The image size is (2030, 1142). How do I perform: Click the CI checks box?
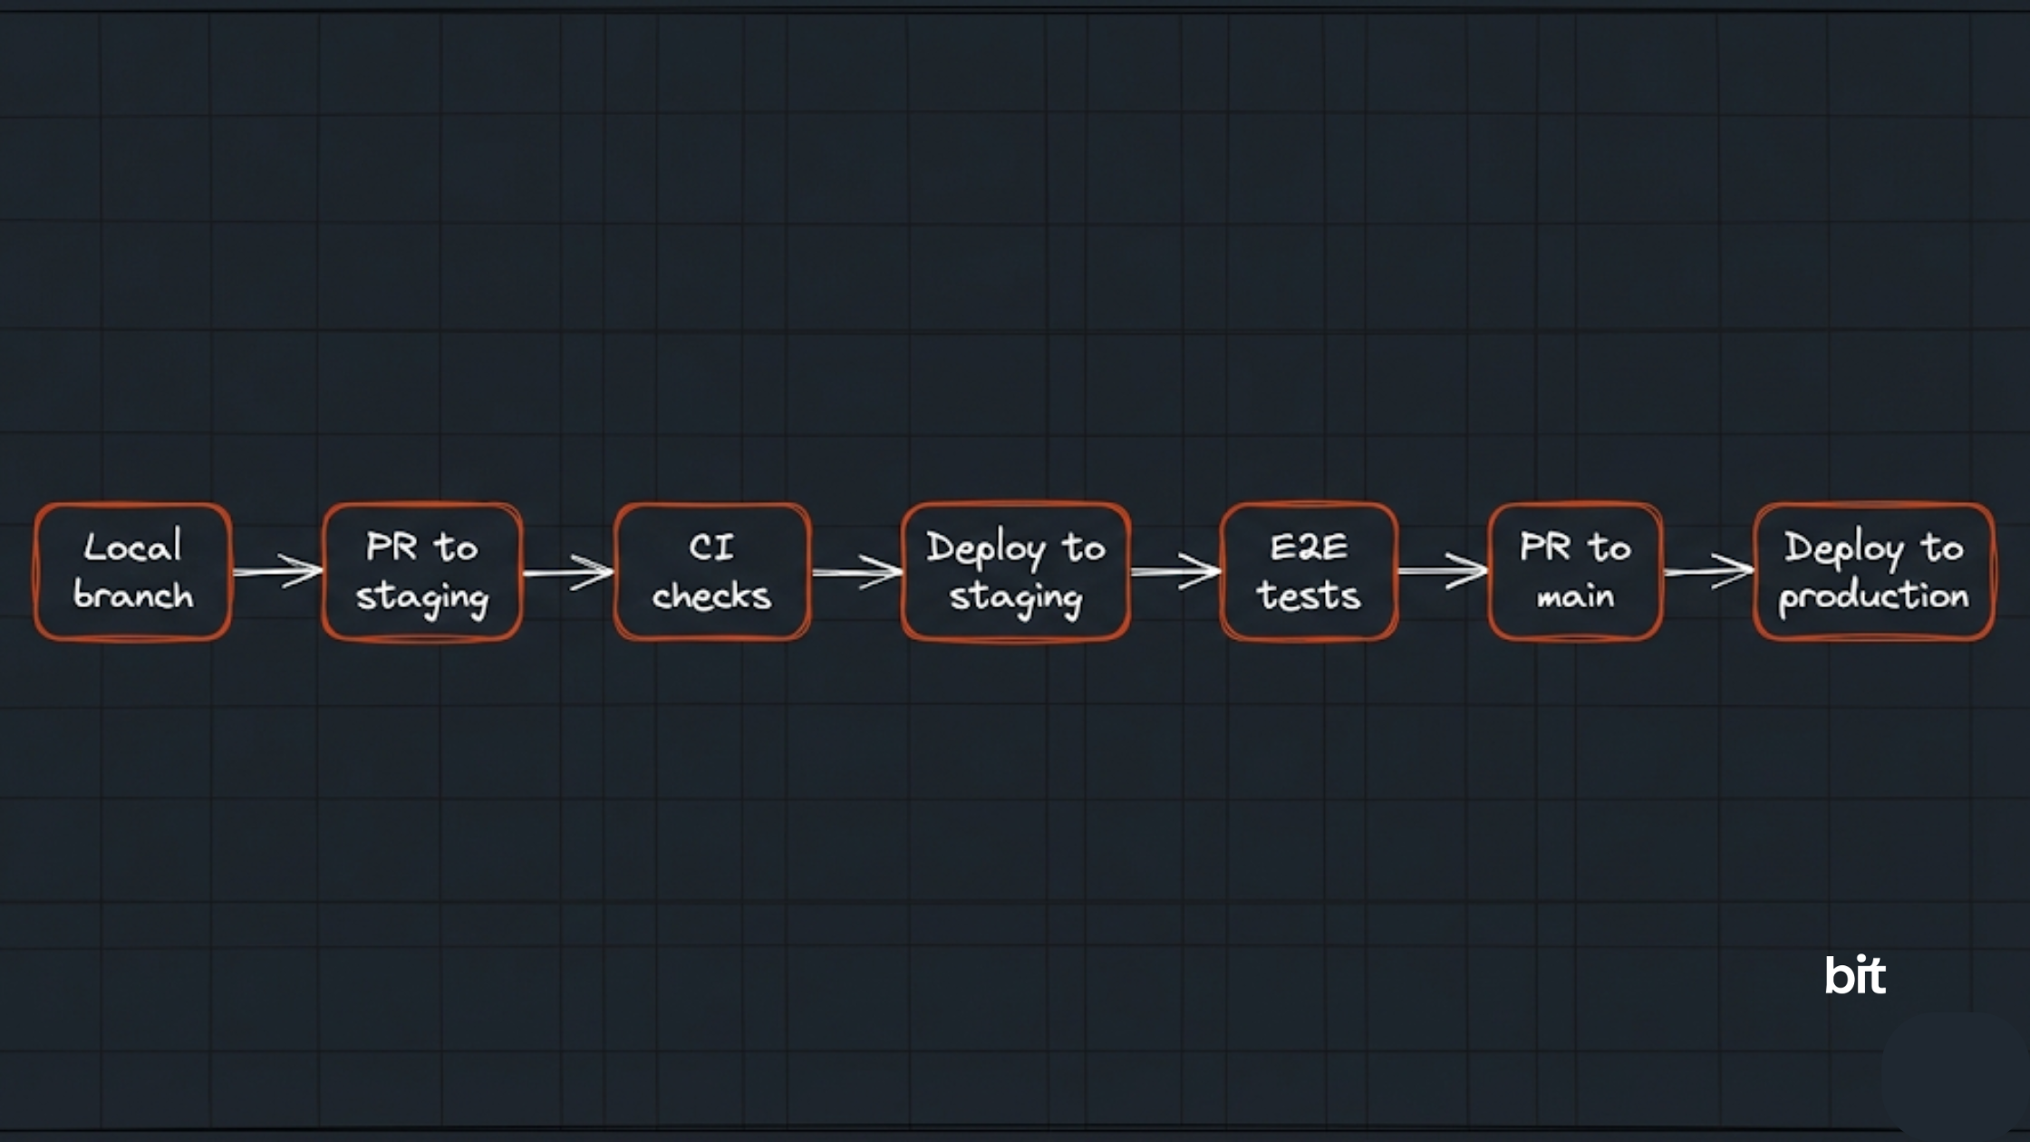pyautogui.click(x=712, y=571)
